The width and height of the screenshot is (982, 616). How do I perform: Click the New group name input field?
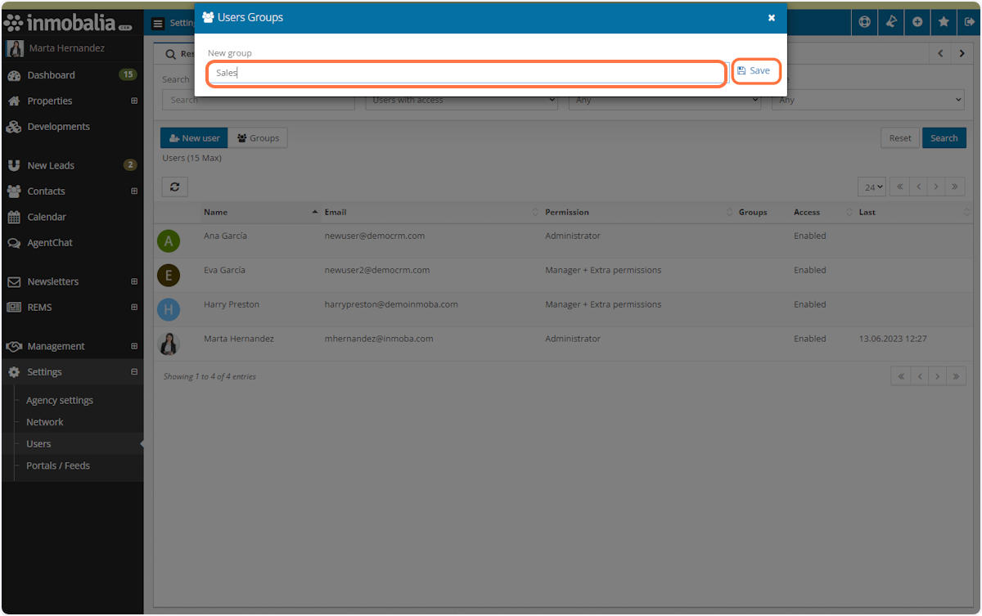pos(466,73)
